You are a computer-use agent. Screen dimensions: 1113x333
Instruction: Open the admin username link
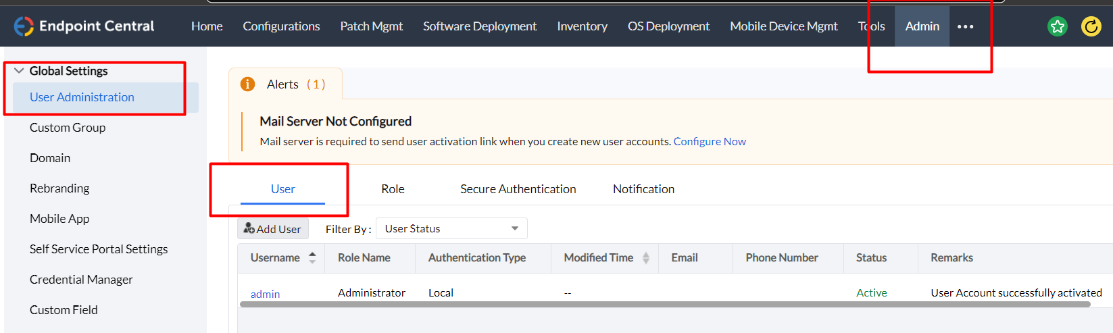[x=265, y=294]
